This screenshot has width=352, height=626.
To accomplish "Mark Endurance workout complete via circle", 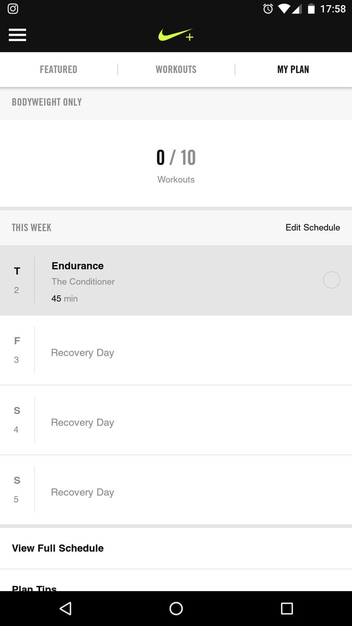I will coord(332,280).
